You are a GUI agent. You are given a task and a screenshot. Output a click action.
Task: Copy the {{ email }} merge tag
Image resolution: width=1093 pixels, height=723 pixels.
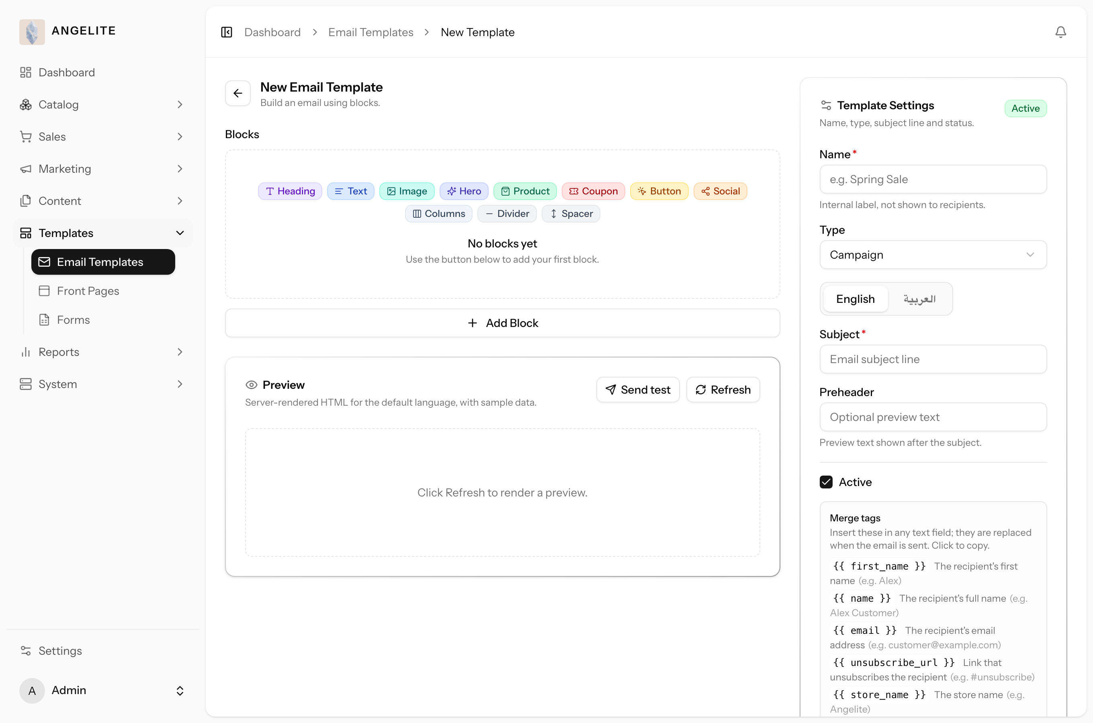(x=865, y=631)
